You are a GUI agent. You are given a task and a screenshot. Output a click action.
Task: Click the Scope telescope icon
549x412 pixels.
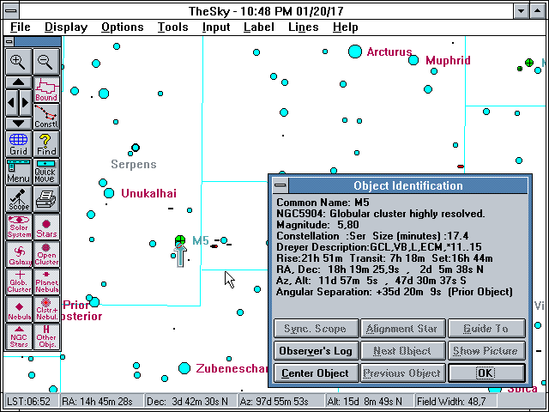(x=19, y=199)
